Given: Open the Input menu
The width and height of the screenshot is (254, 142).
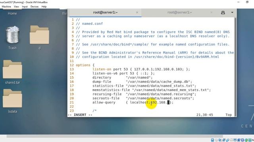Looking at the screenshot, I should [x=25, y=7].
